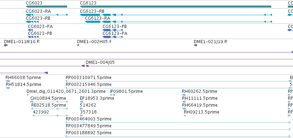Select the IP09801.5prime EST arrows
293x138 pixels.
112,95
